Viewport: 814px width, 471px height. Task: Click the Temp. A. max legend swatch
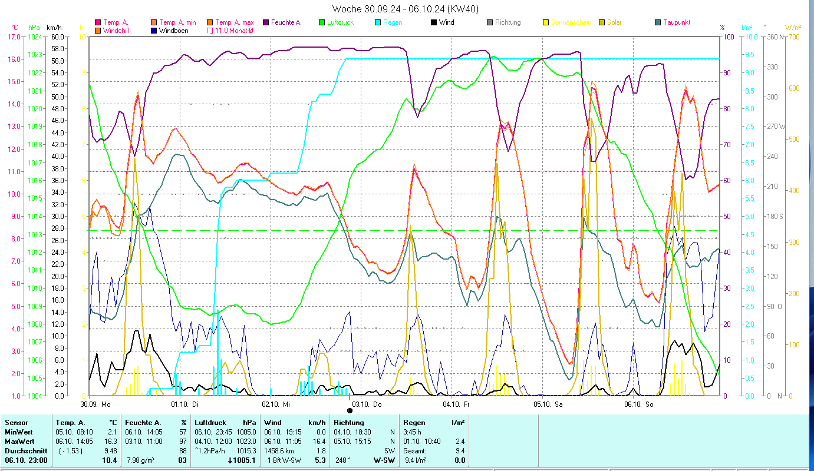[210, 22]
